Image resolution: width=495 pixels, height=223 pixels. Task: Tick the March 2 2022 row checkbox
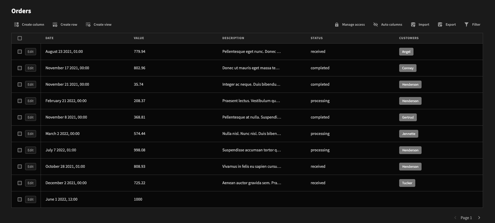[20, 134]
